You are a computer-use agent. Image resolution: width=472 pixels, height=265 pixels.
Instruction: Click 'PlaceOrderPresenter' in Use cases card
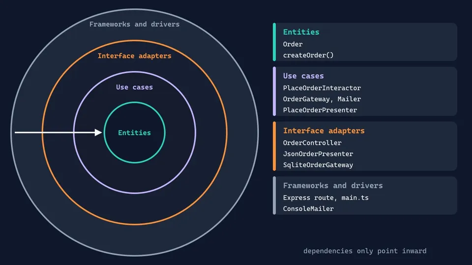[320, 110]
